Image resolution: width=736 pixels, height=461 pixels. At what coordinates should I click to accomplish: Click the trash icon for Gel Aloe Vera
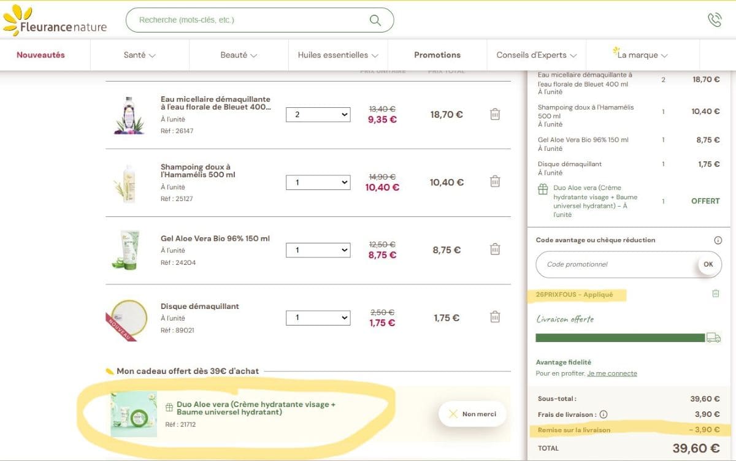(x=495, y=249)
